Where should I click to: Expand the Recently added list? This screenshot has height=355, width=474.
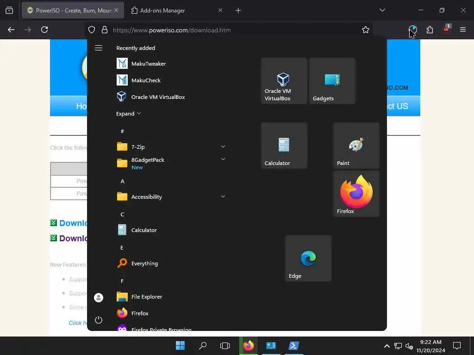click(128, 114)
